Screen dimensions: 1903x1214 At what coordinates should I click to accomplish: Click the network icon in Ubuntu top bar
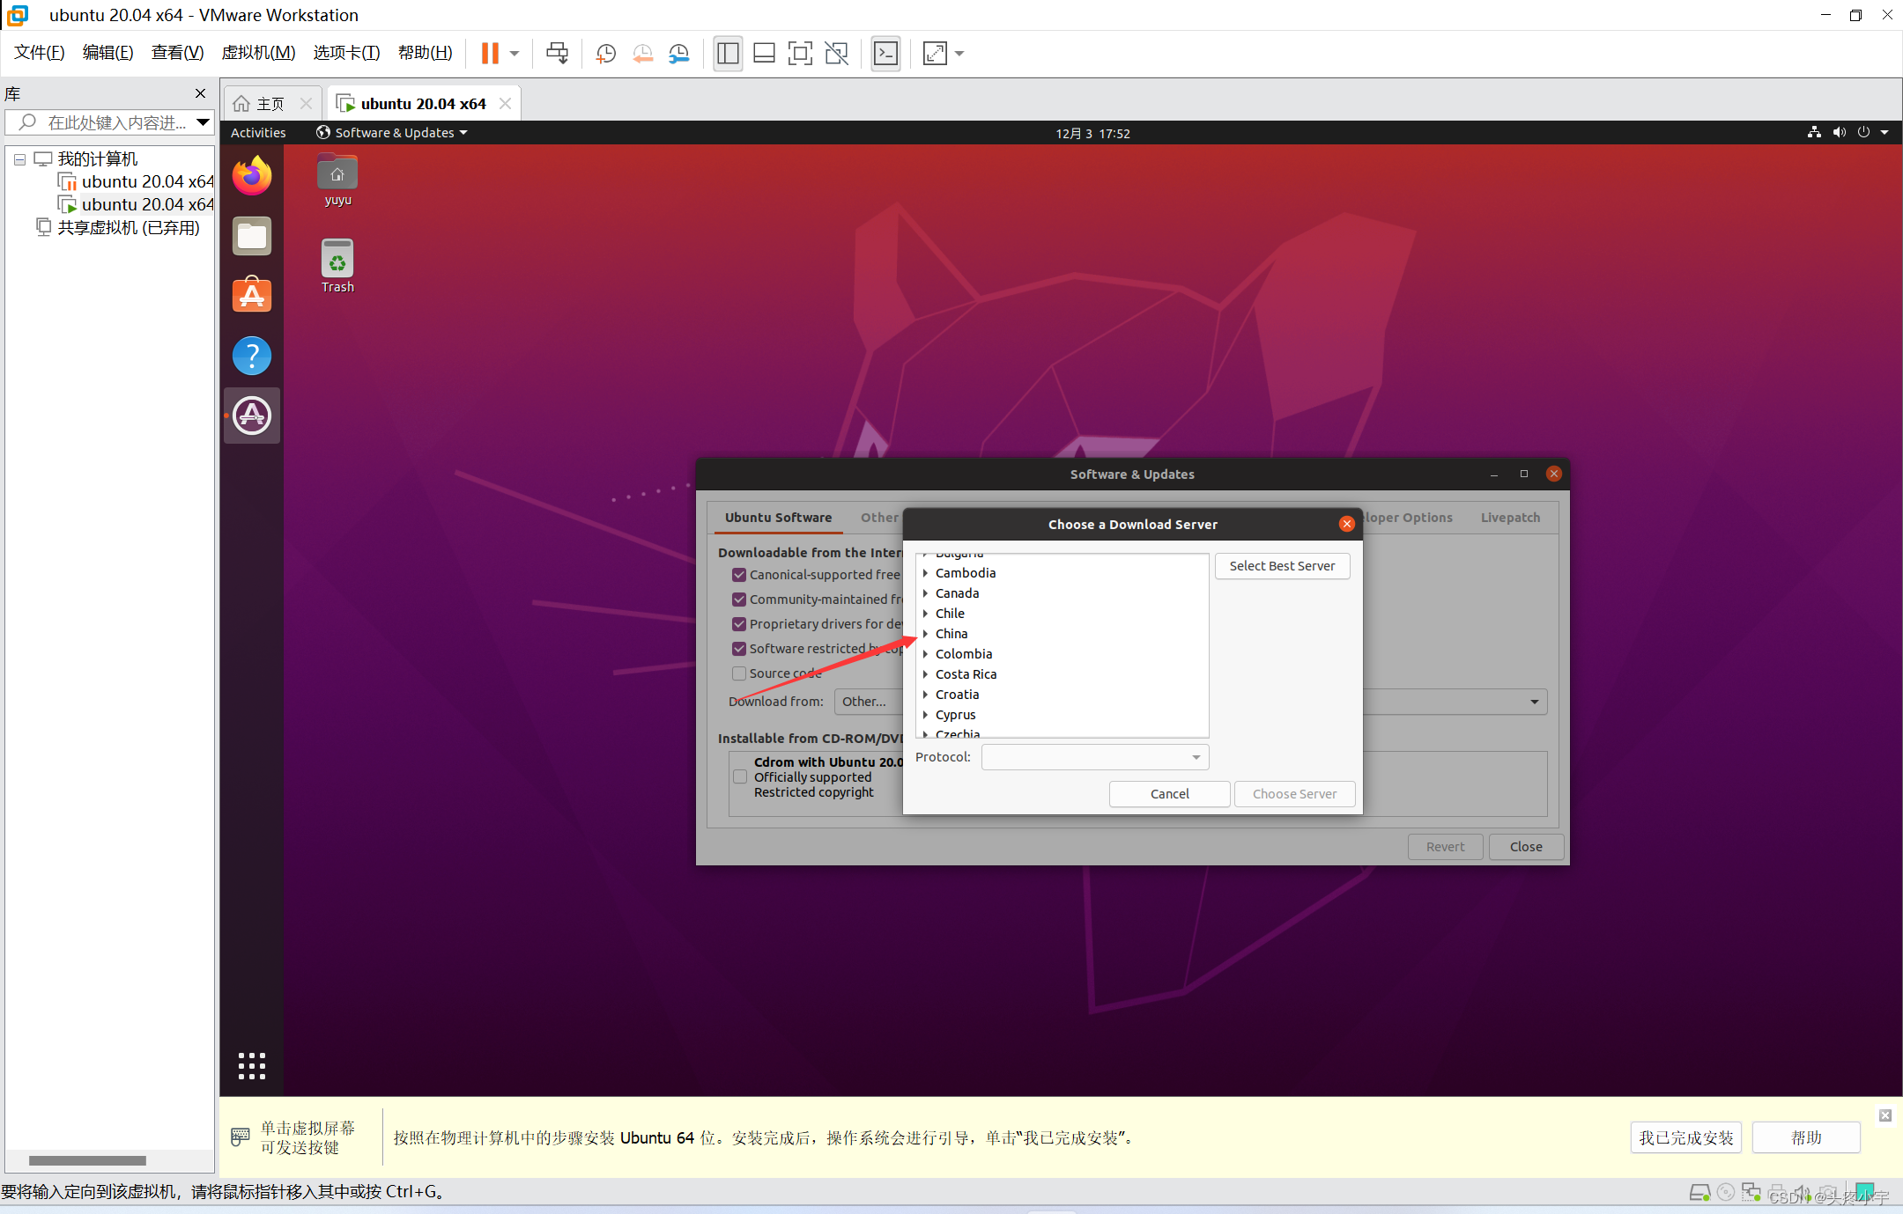click(1814, 133)
